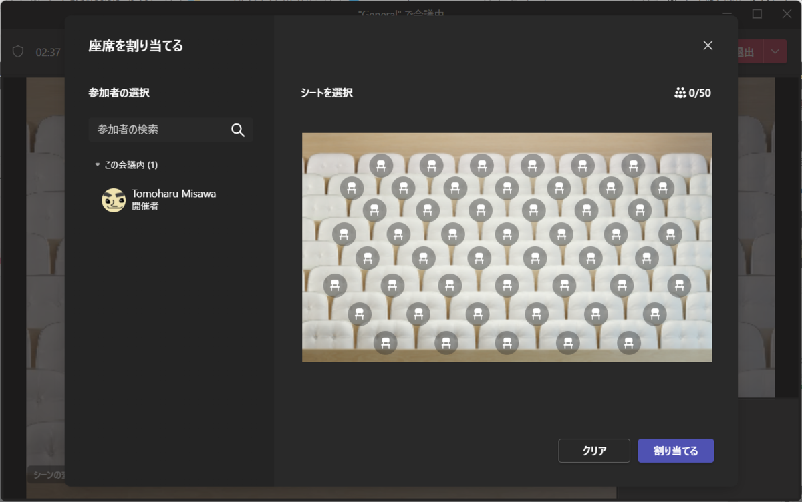Select the rightmost seat in the sixth row
802x502 pixels.
click(679, 285)
